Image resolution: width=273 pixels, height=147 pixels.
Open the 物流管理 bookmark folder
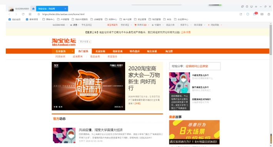[155, 19]
